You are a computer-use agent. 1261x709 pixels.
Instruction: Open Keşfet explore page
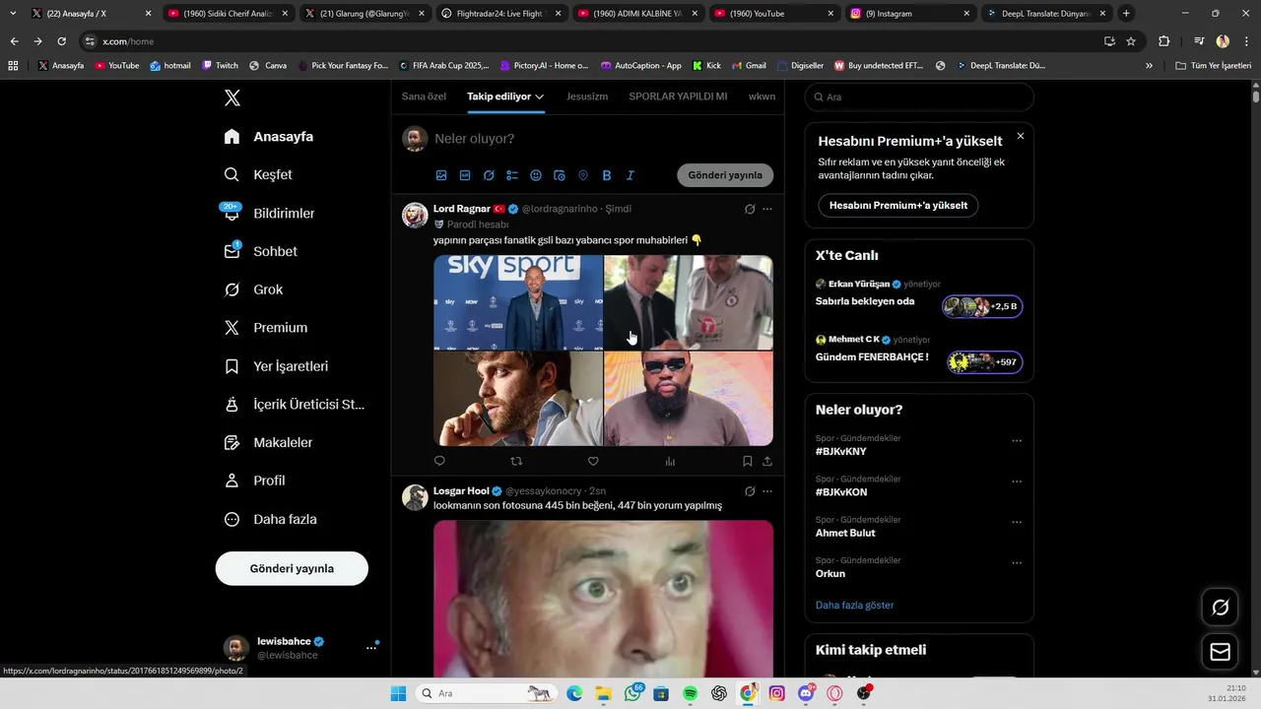[258, 174]
